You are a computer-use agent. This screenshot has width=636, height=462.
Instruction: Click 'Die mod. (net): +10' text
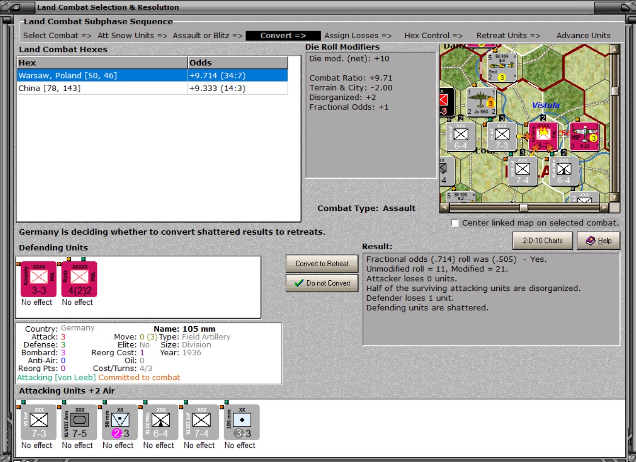click(349, 59)
